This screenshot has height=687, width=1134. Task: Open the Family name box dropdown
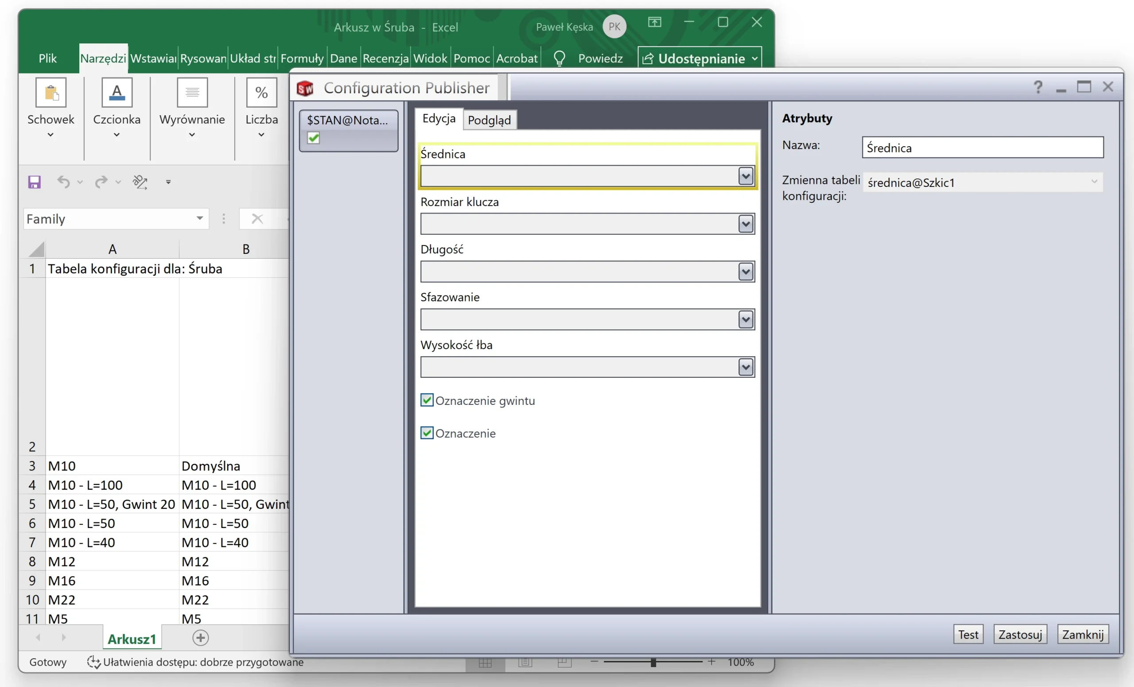pyautogui.click(x=200, y=218)
